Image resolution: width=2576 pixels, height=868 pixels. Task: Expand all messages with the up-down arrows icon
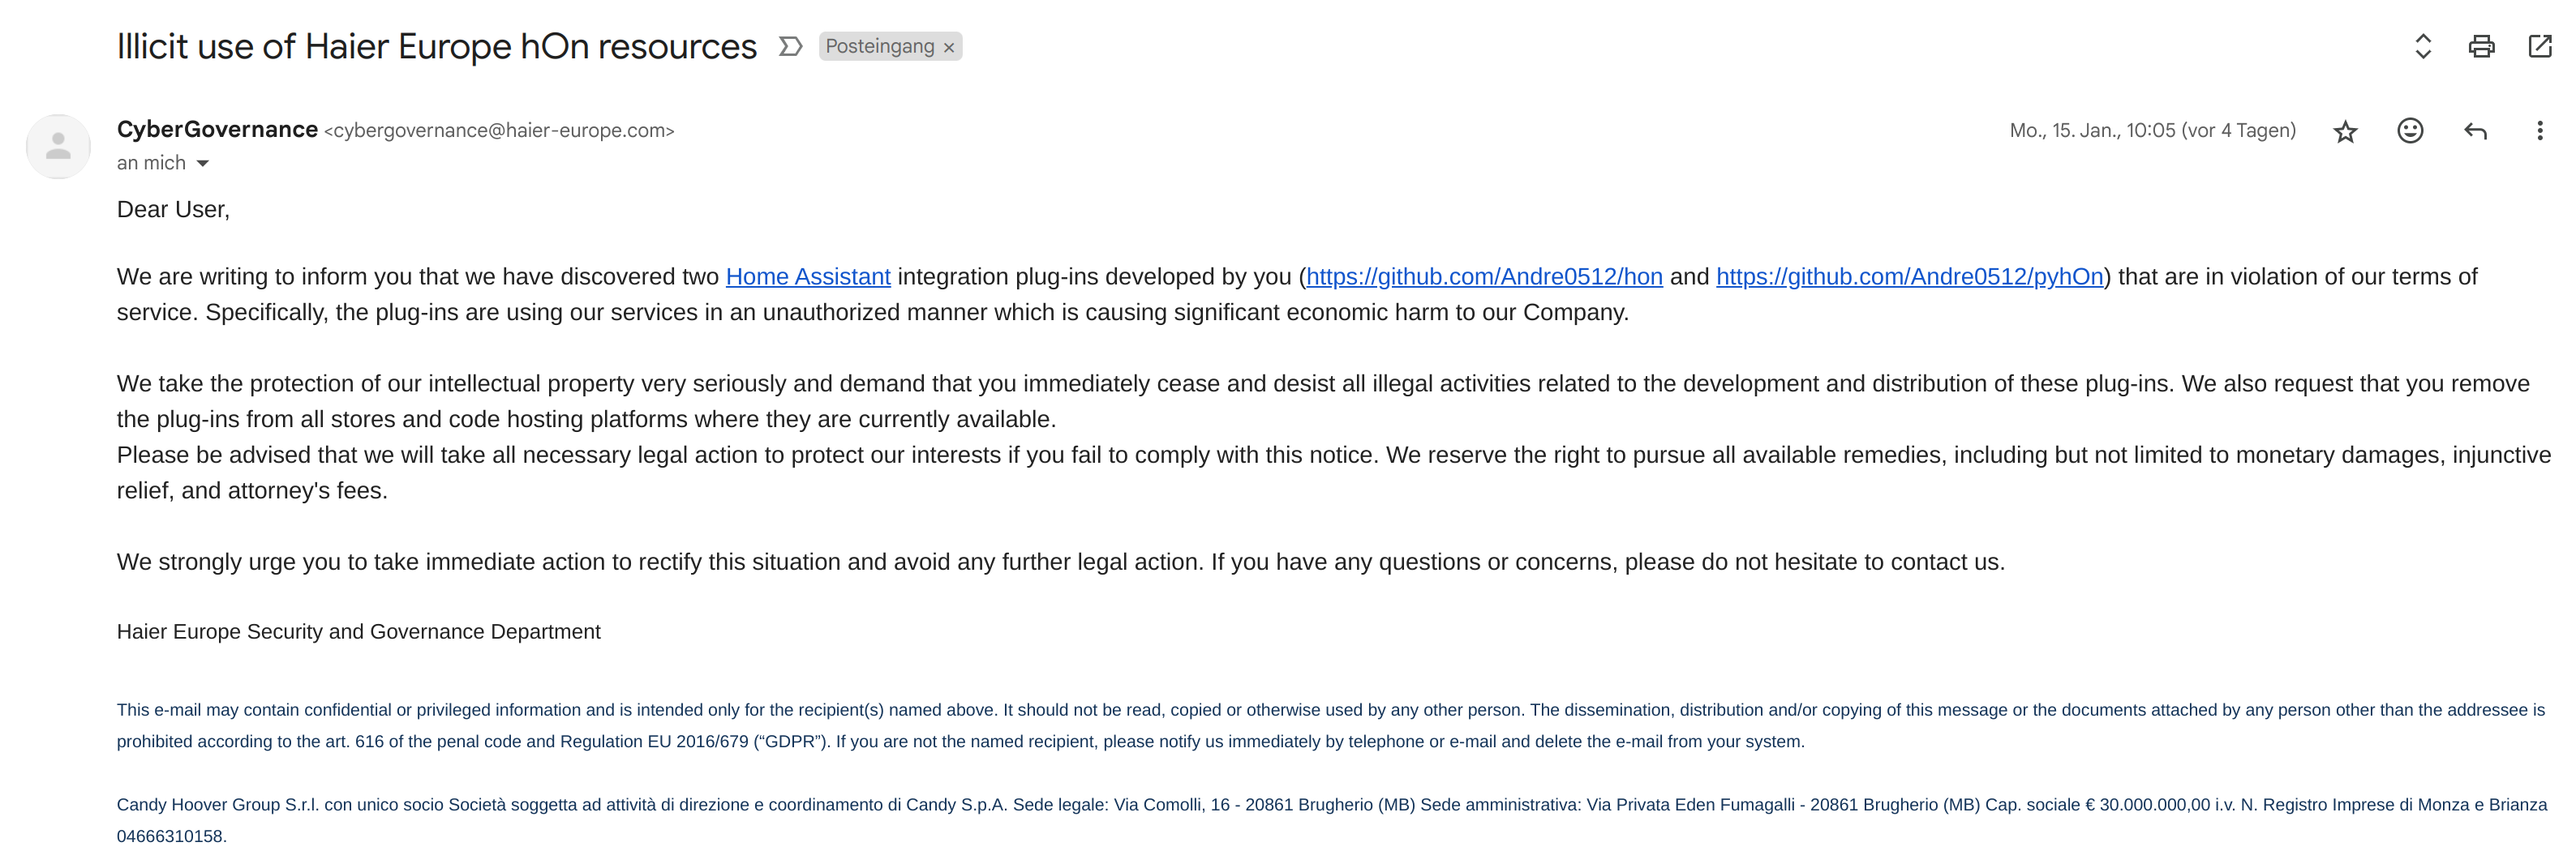[2423, 46]
